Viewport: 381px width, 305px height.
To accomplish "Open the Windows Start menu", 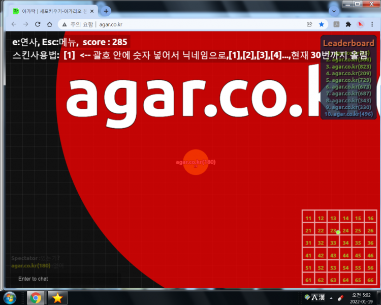I will coord(10,298).
